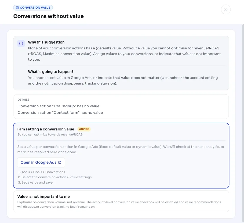Select the 'Trial signup' has no value detail
Image resolution: width=244 pixels, height=223 pixels.
(59, 106)
